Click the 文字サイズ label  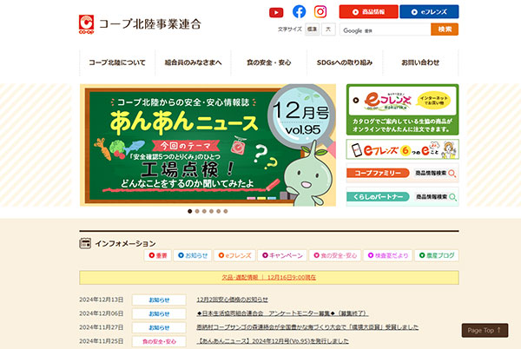(290, 30)
